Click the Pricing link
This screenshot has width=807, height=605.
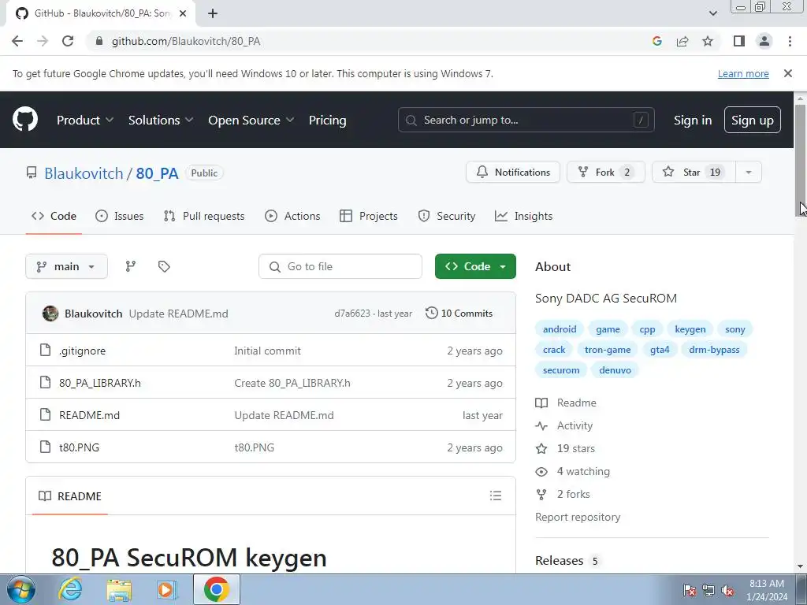(327, 120)
